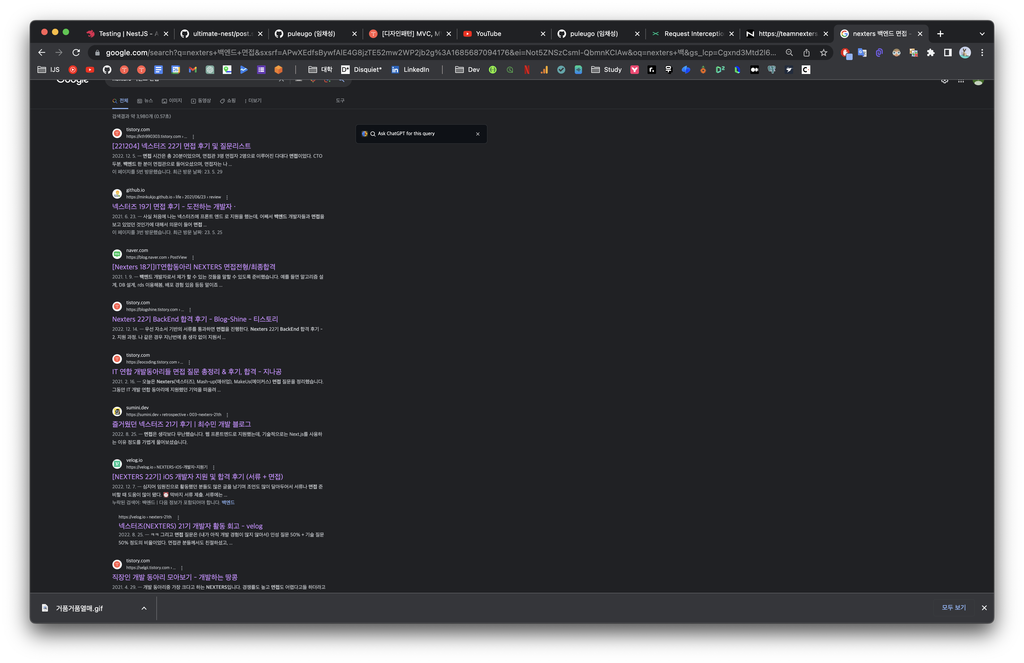Select the 이미지 search filter tab

pos(172,101)
